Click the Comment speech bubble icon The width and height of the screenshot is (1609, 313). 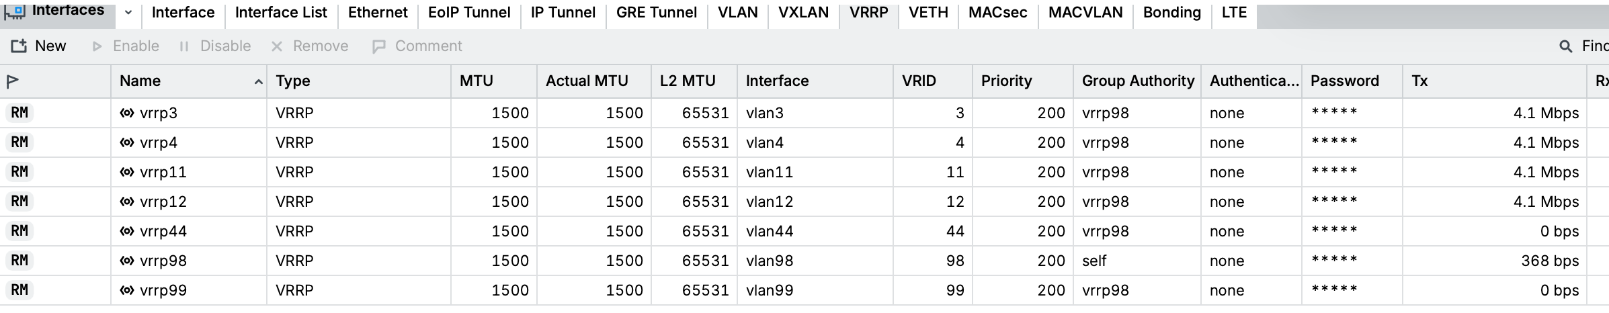pos(379,46)
